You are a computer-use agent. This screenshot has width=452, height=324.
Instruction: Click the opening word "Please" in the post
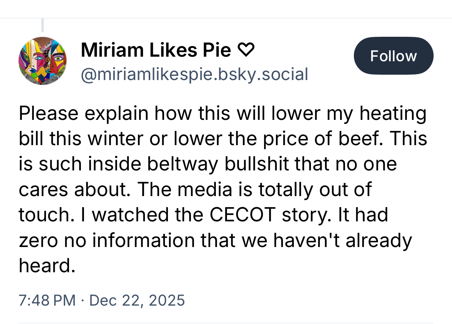pyautogui.click(x=48, y=114)
